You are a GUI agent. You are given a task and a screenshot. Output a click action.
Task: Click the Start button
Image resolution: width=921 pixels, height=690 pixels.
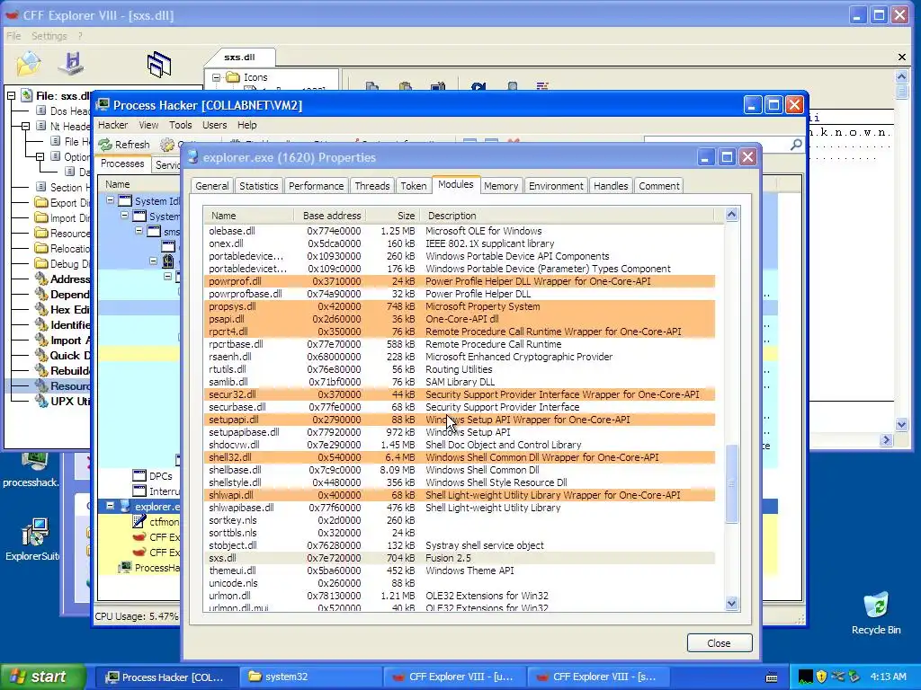pos(43,677)
